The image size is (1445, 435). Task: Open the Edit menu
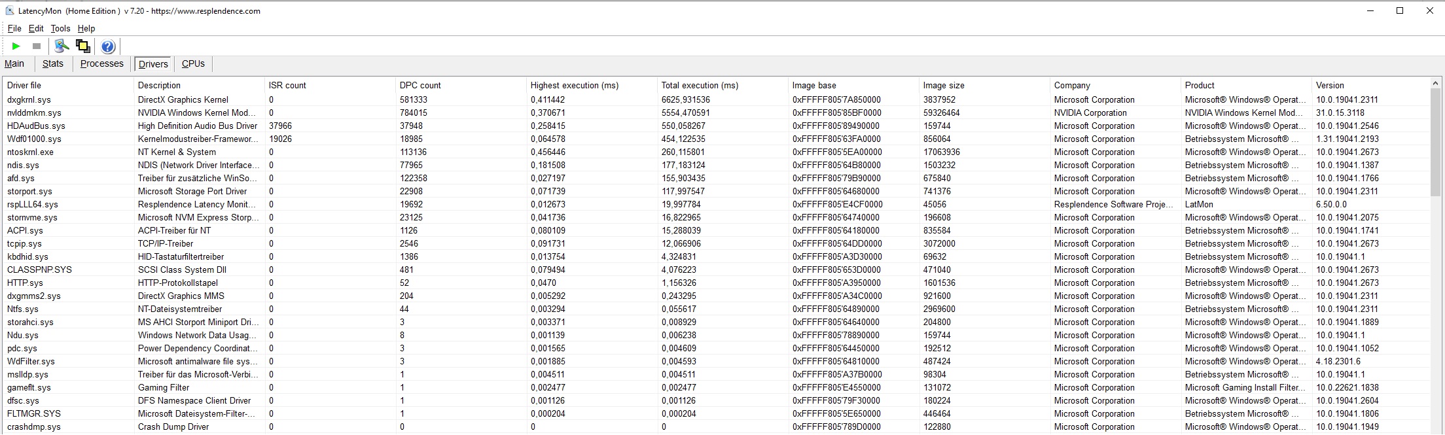[x=36, y=28]
